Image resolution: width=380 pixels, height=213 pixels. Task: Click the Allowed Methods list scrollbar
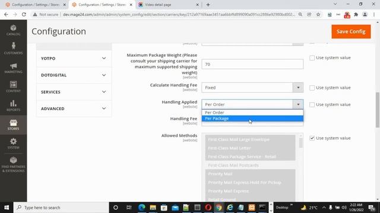tap(301, 143)
